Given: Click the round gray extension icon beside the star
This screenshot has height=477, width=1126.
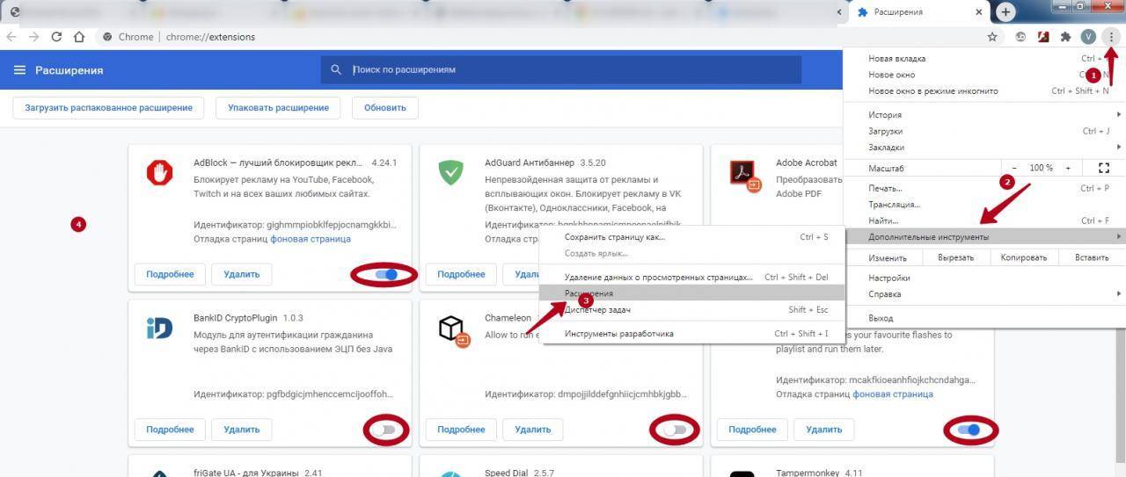Looking at the screenshot, I should pos(1020,37).
